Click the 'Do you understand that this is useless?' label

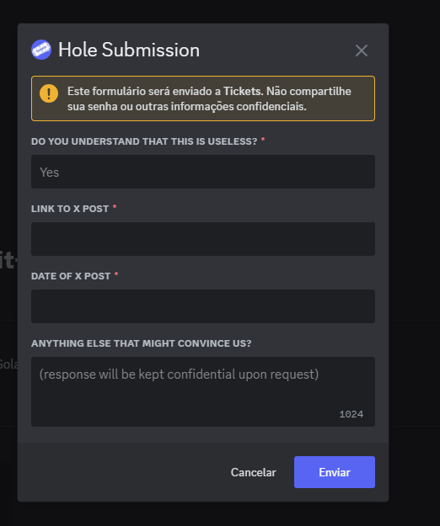[144, 141]
